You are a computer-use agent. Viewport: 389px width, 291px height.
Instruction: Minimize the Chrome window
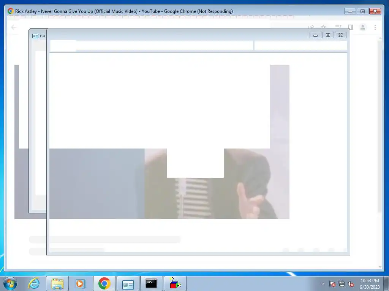(350, 11)
